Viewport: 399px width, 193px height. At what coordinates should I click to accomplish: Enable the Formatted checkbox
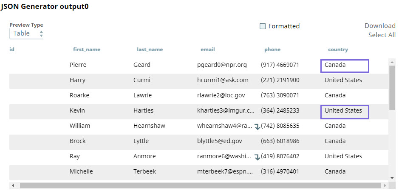(x=263, y=26)
